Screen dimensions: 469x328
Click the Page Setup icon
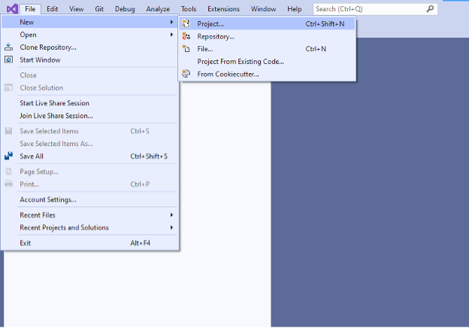[x=8, y=172]
